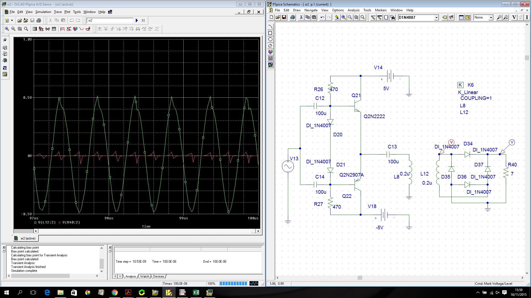
Task: Click Print icon in PSpice A/D toolbar
Action: (x=39, y=20)
